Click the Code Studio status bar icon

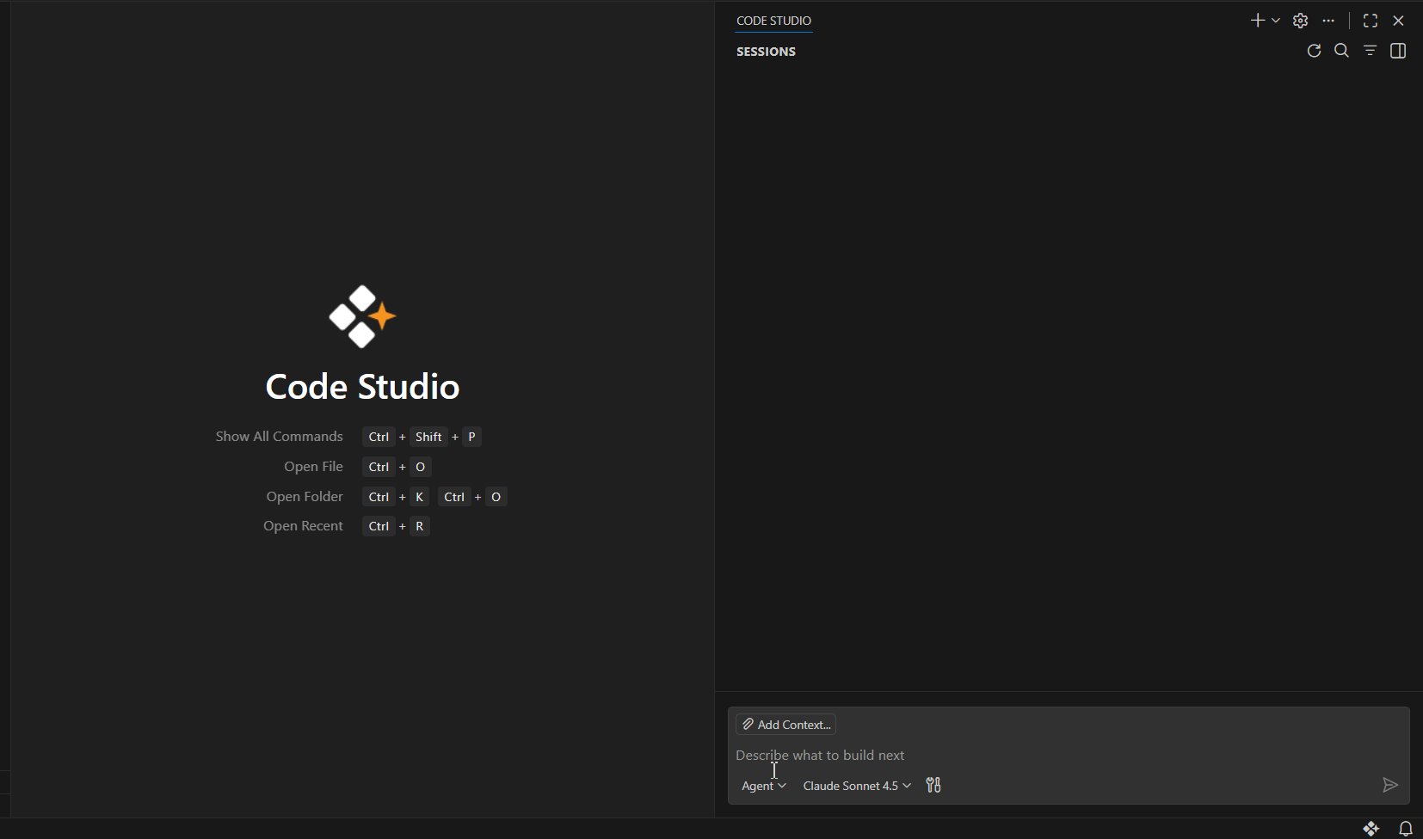(x=1371, y=829)
